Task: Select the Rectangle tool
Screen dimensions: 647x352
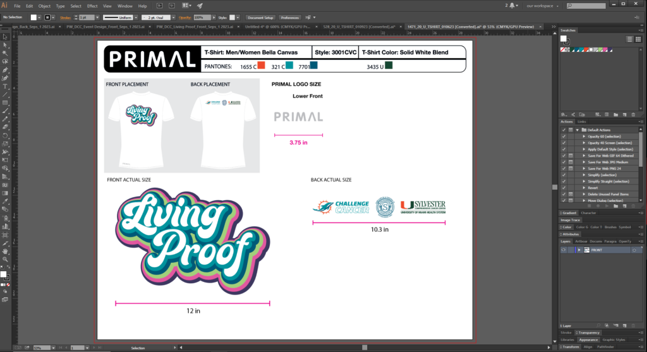Action: click(x=5, y=103)
